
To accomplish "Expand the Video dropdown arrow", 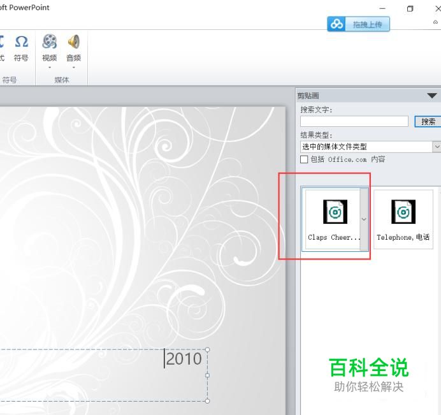I will pos(50,68).
